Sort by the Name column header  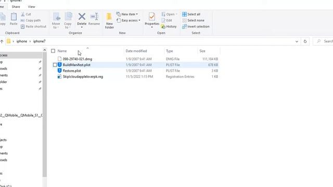coord(62,51)
